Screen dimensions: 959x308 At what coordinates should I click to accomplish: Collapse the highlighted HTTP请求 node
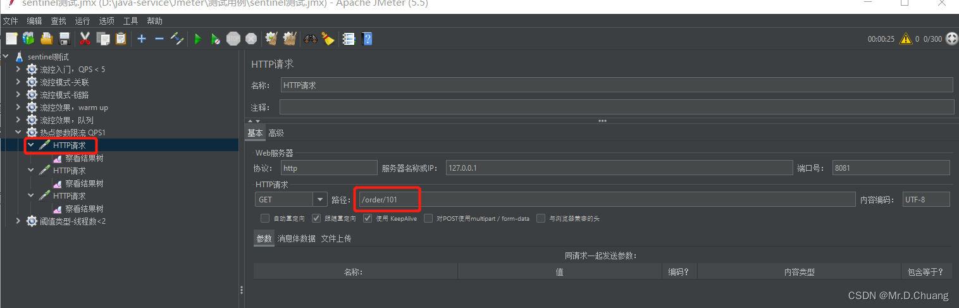click(31, 145)
